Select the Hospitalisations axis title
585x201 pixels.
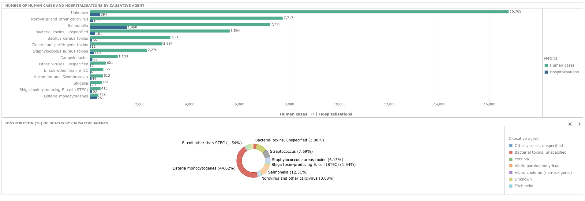point(336,114)
